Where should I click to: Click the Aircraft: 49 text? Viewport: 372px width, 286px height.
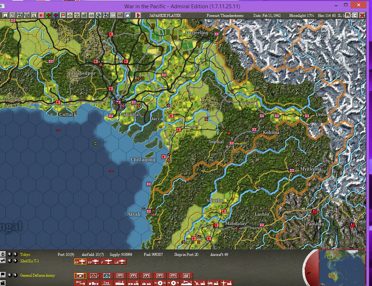219,254
